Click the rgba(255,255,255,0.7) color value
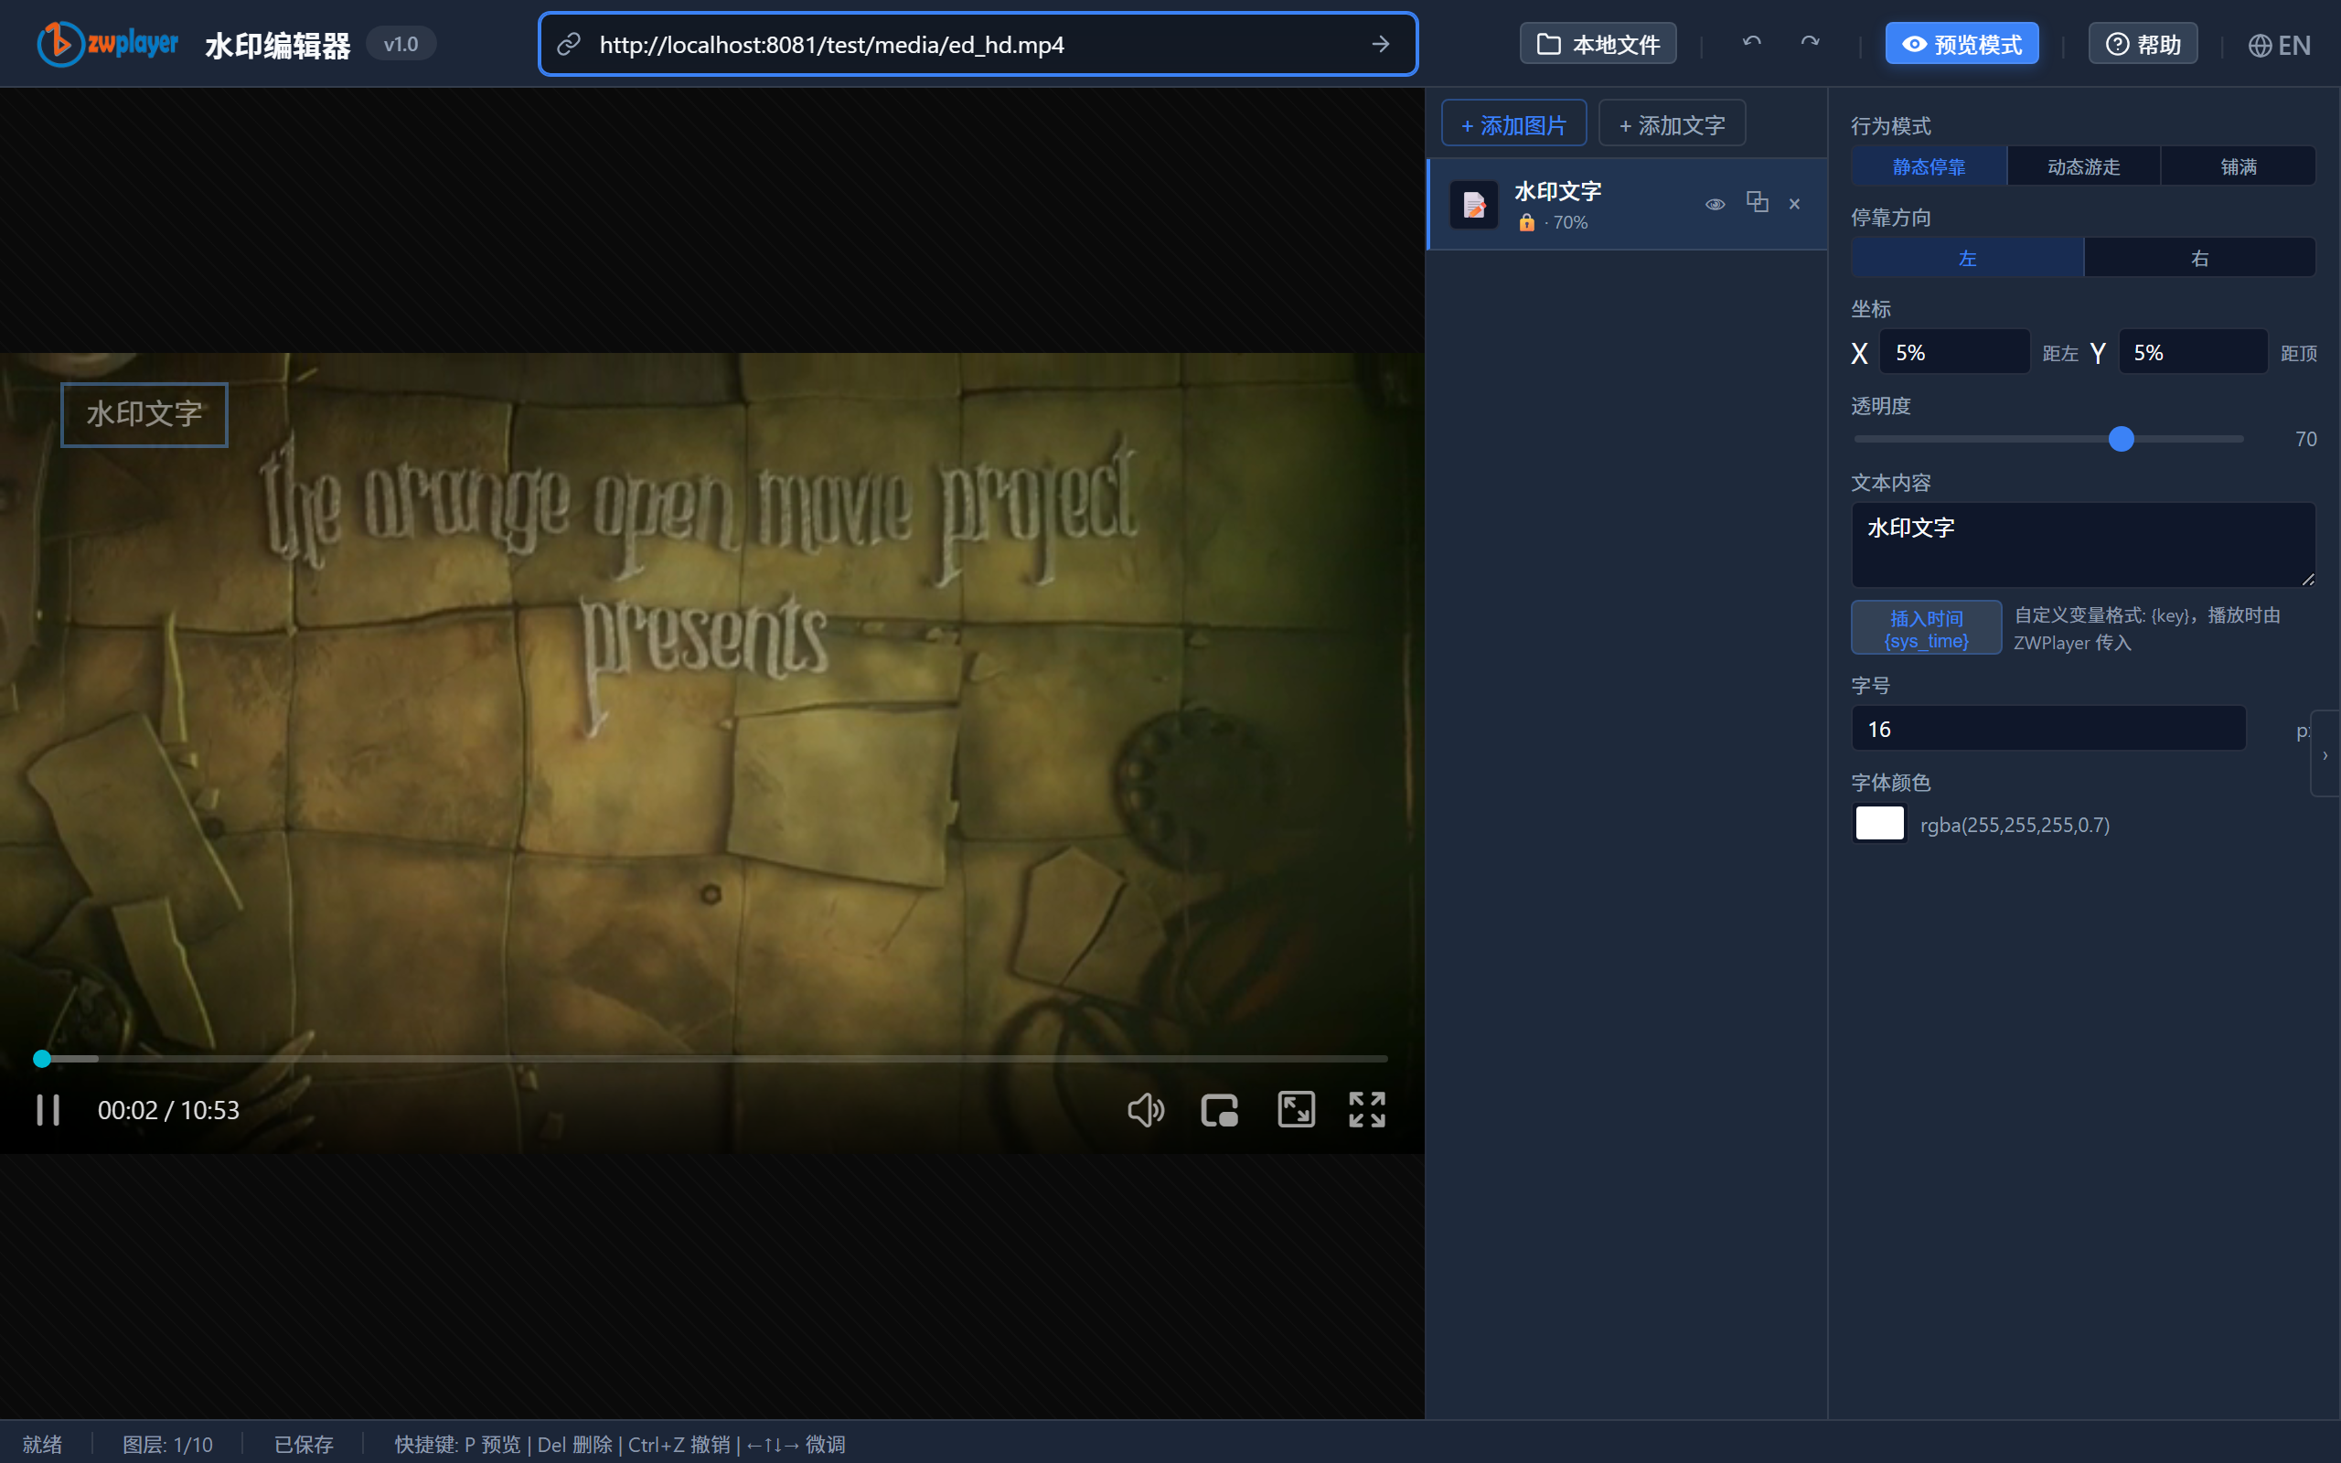The width and height of the screenshot is (2341, 1463). coord(2015,825)
